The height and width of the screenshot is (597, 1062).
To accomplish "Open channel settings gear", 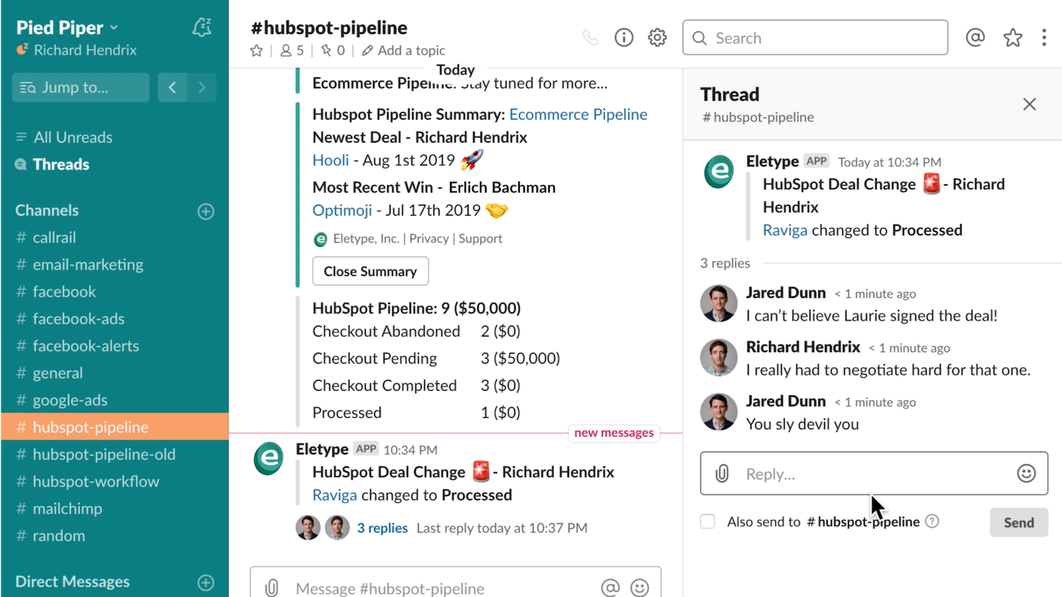I will [x=656, y=37].
